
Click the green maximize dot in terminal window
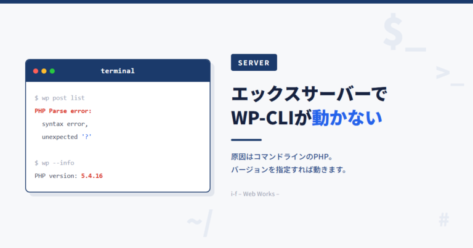click(x=52, y=71)
